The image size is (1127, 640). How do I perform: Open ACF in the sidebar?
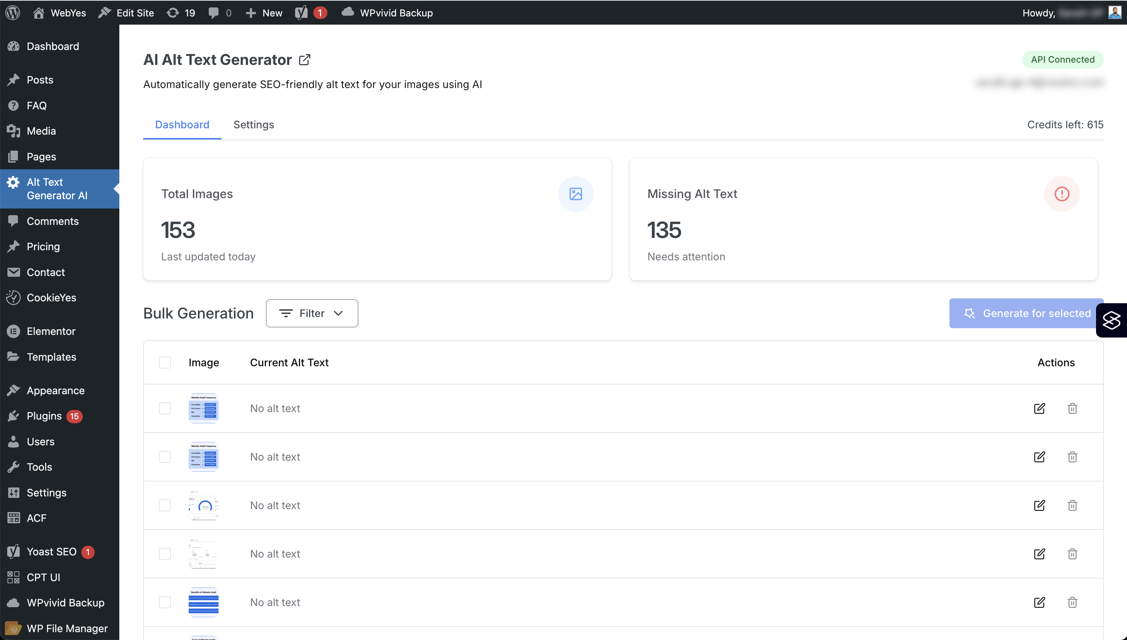point(60,518)
